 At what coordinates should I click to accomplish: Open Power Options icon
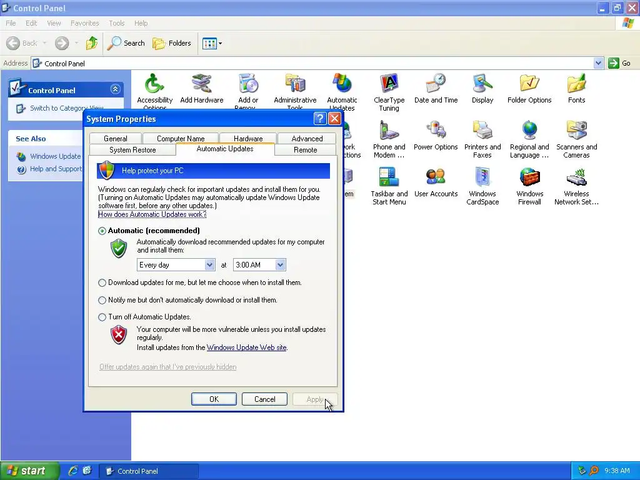436,136
